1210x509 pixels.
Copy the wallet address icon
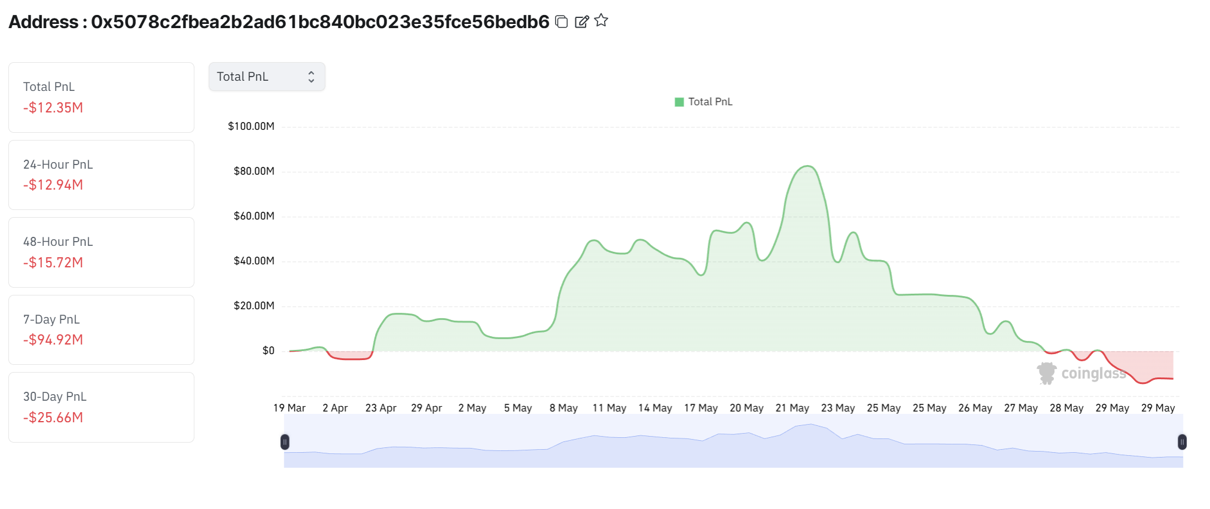(x=561, y=22)
